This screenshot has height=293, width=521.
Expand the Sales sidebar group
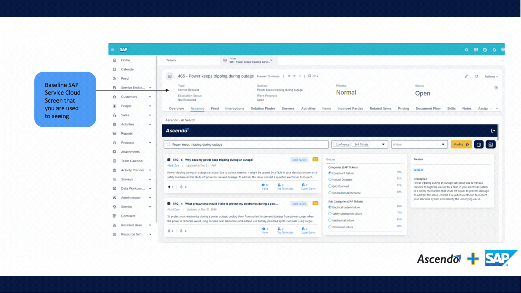[x=150, y=115]
